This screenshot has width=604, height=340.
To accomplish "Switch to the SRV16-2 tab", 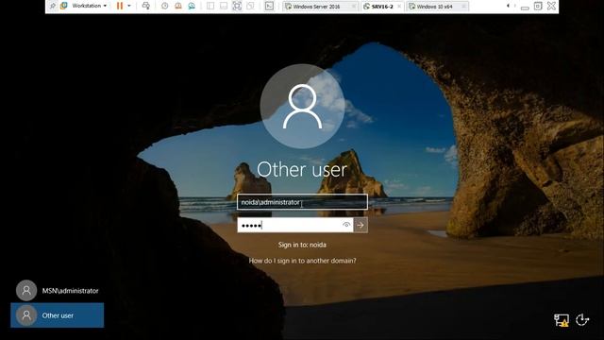I will [x=382, y=7].
